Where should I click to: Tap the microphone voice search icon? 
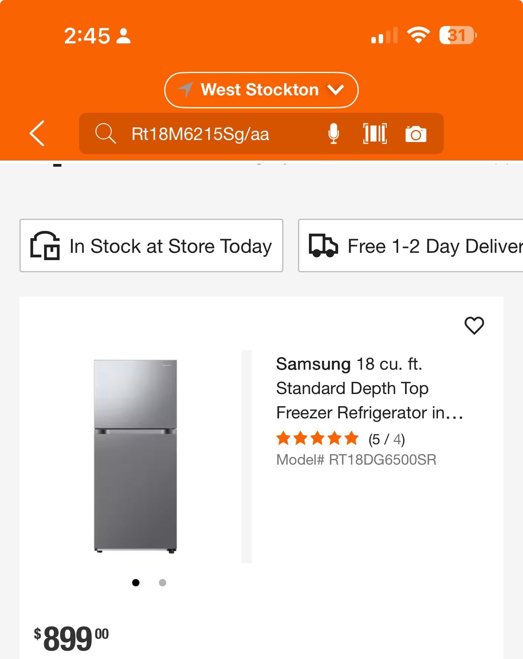[x=333, y=134]
